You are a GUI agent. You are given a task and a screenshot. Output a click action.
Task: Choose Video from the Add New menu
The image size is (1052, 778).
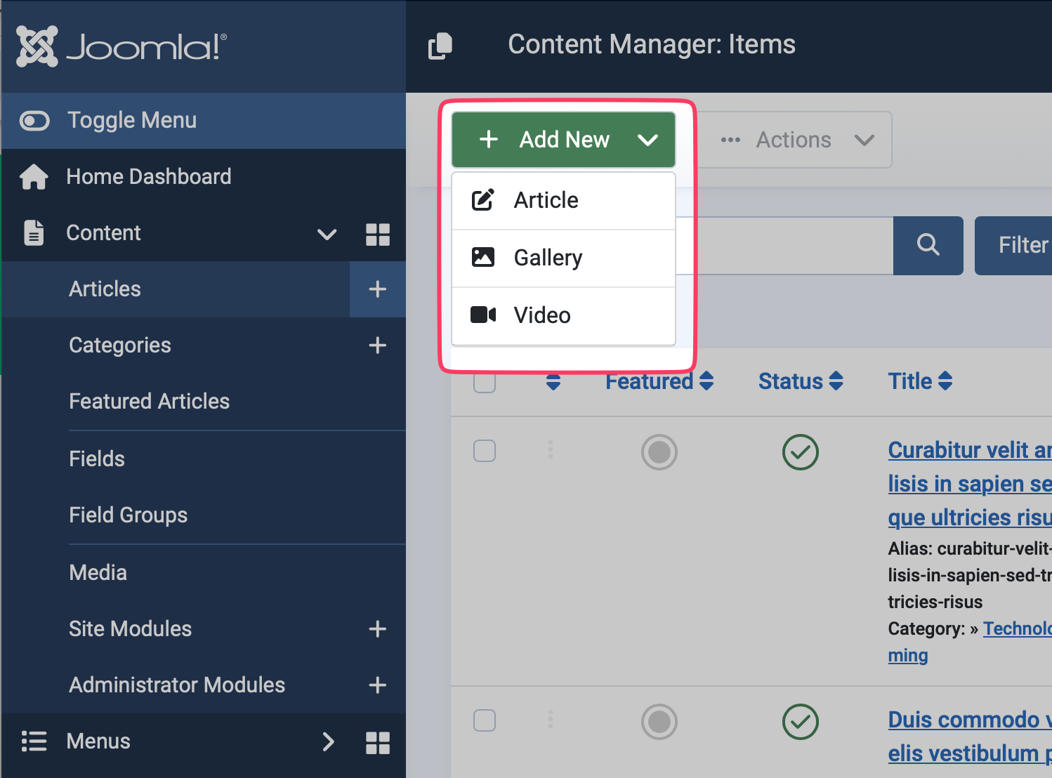(542, 315)
